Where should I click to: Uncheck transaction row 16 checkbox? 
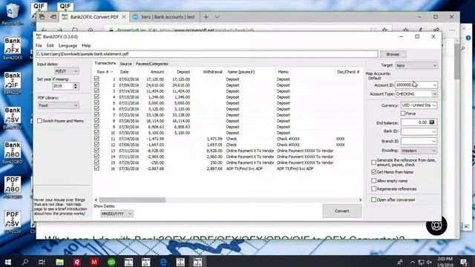96,168
